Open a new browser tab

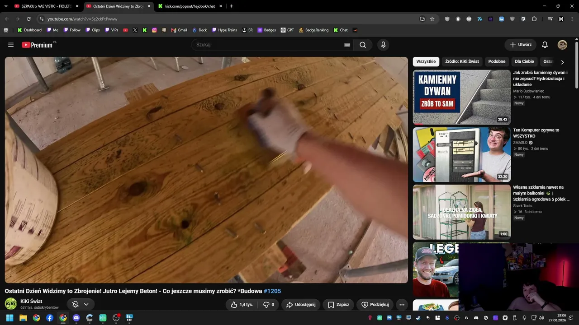pos(232,6)
